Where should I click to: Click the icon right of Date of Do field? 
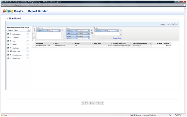[27, 58]
